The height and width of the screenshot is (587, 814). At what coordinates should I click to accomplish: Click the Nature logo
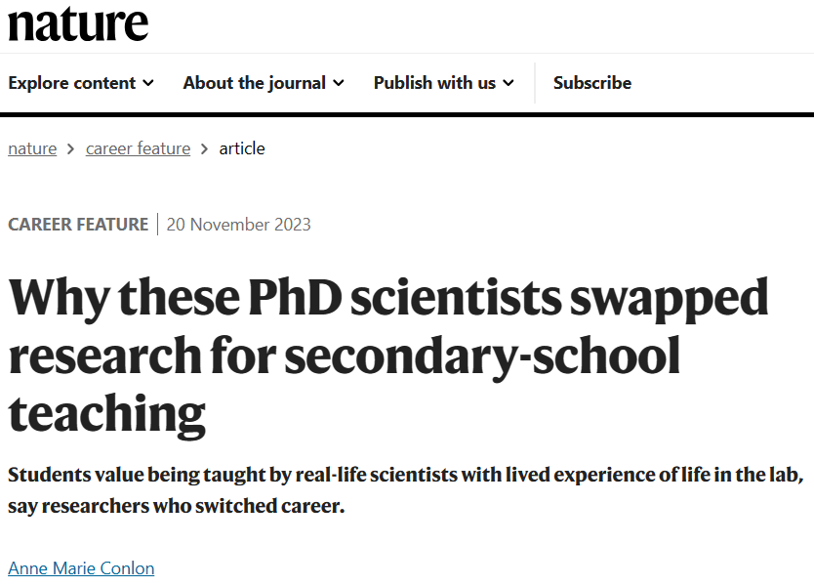tap(78, 23)
